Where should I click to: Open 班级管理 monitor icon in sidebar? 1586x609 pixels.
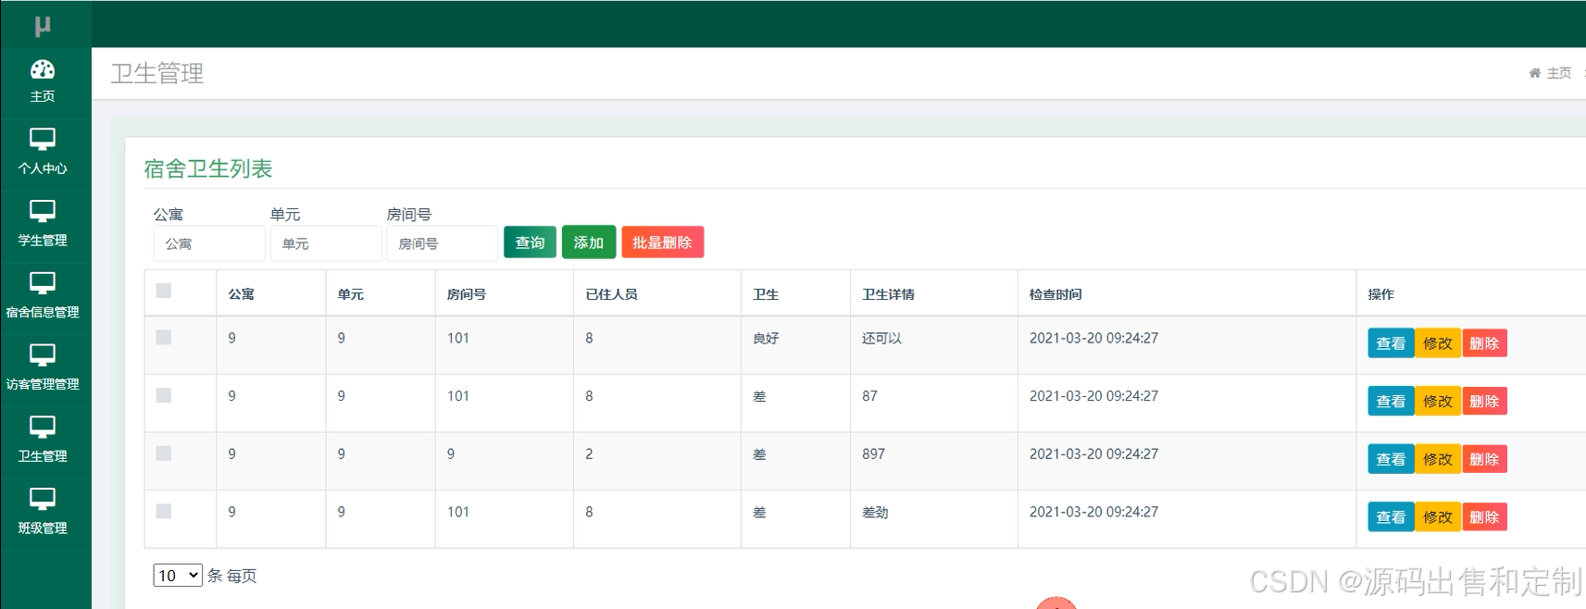tap(43, 500)
